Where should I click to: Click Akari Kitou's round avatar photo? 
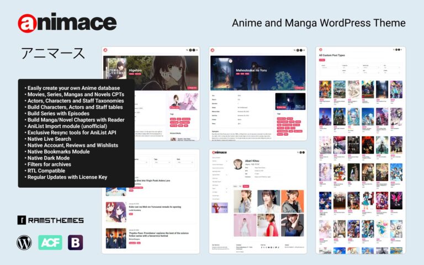238,164
